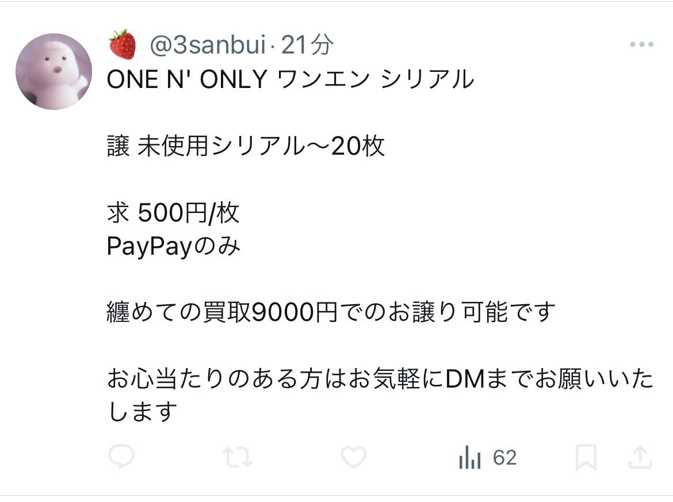Screen dimensions: 673x502
Task: Open the three-dot more options menu
Action: [642, 44]
